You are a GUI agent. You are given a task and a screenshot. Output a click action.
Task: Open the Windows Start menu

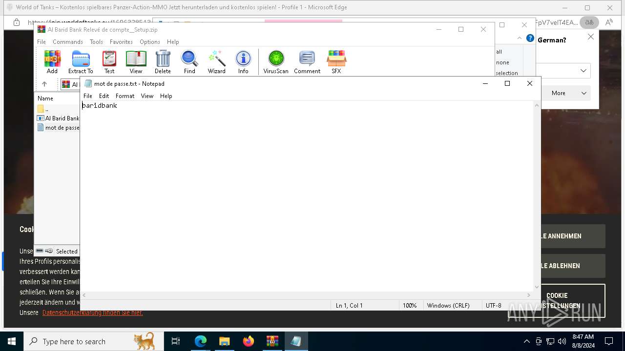pyautogui.click(x=12, y=341)
